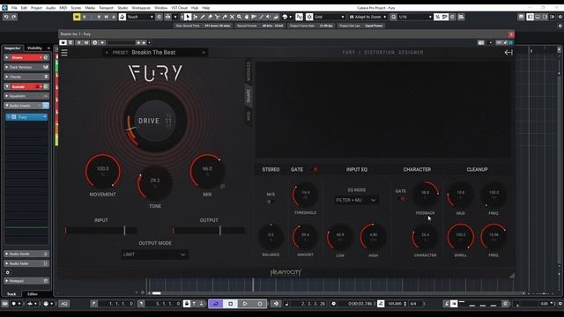Open the Project menu

[36, 8]
